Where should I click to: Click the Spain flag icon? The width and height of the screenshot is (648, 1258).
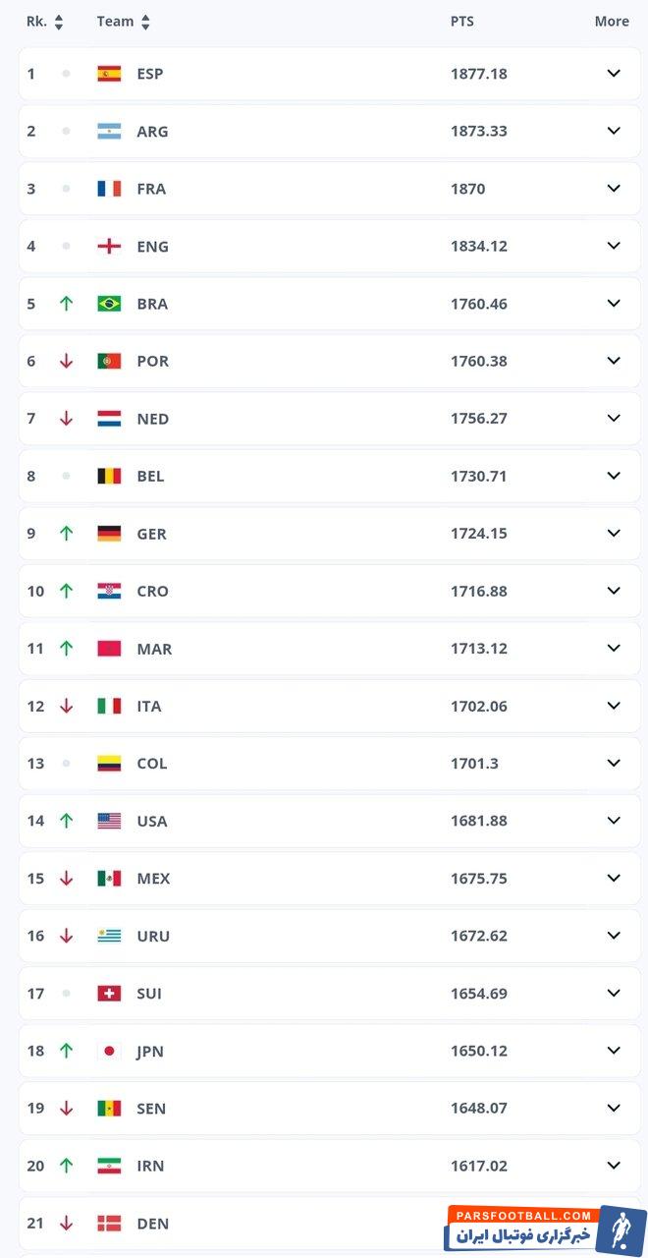coord(109,74)
